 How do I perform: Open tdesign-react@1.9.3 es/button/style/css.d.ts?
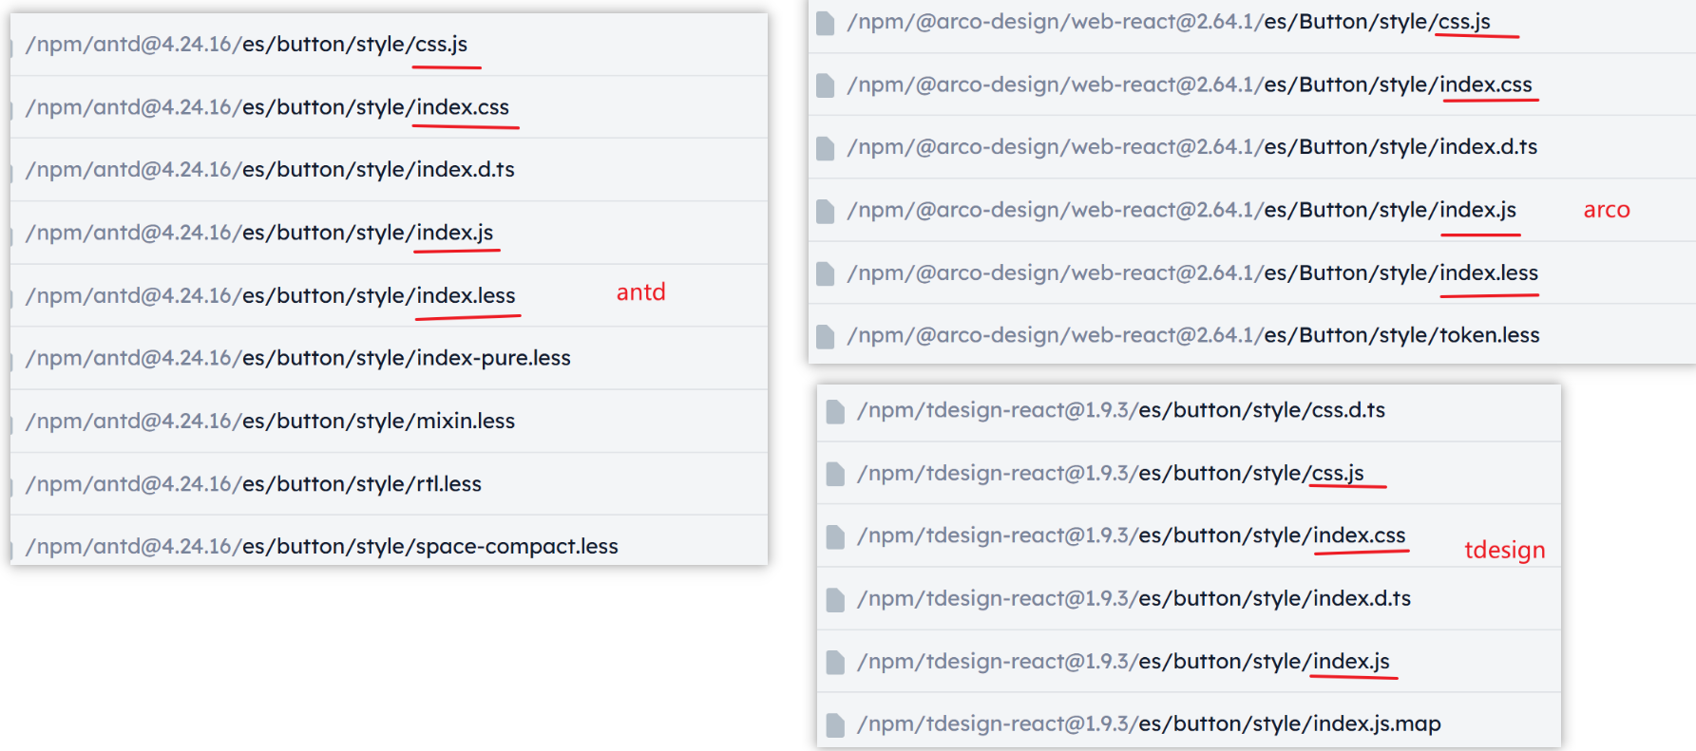pos(1121,410)
